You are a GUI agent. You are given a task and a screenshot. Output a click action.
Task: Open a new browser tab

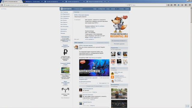point(108,1)
